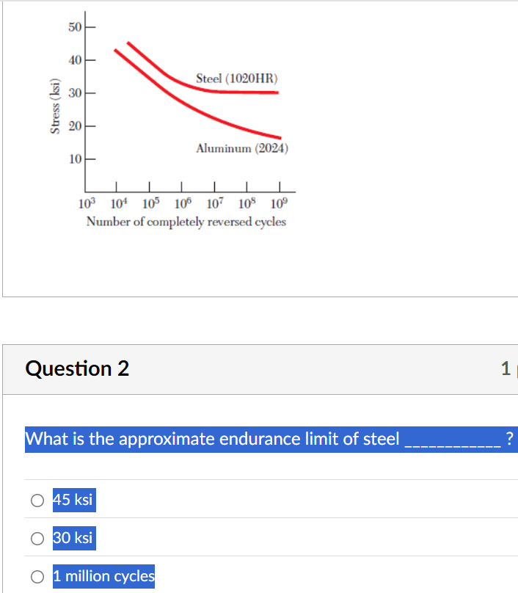Click the 1 million cycles label text
This screenshot has height=593, width=518.
coord(103,576)
